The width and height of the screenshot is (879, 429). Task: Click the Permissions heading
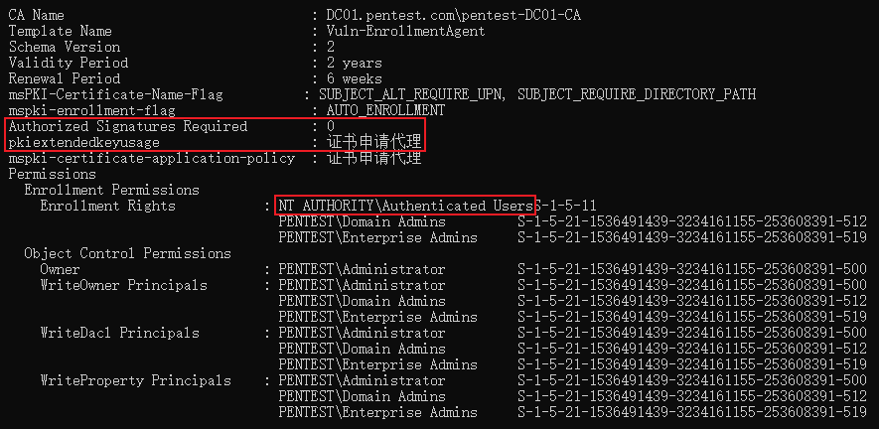pyautogui.click(x=52, y=174)
